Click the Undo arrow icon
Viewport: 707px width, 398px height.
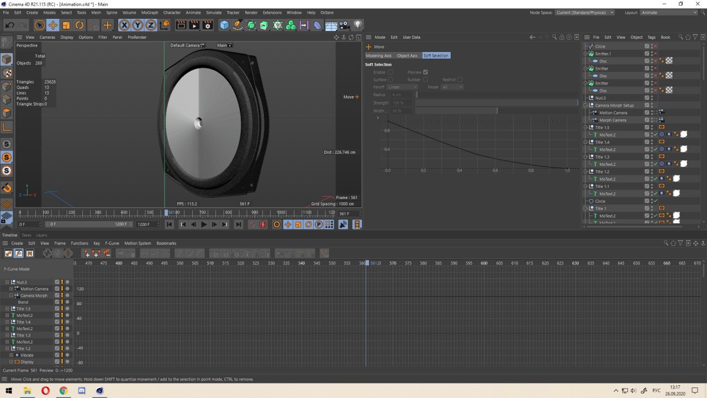click(x=9, y=25)
